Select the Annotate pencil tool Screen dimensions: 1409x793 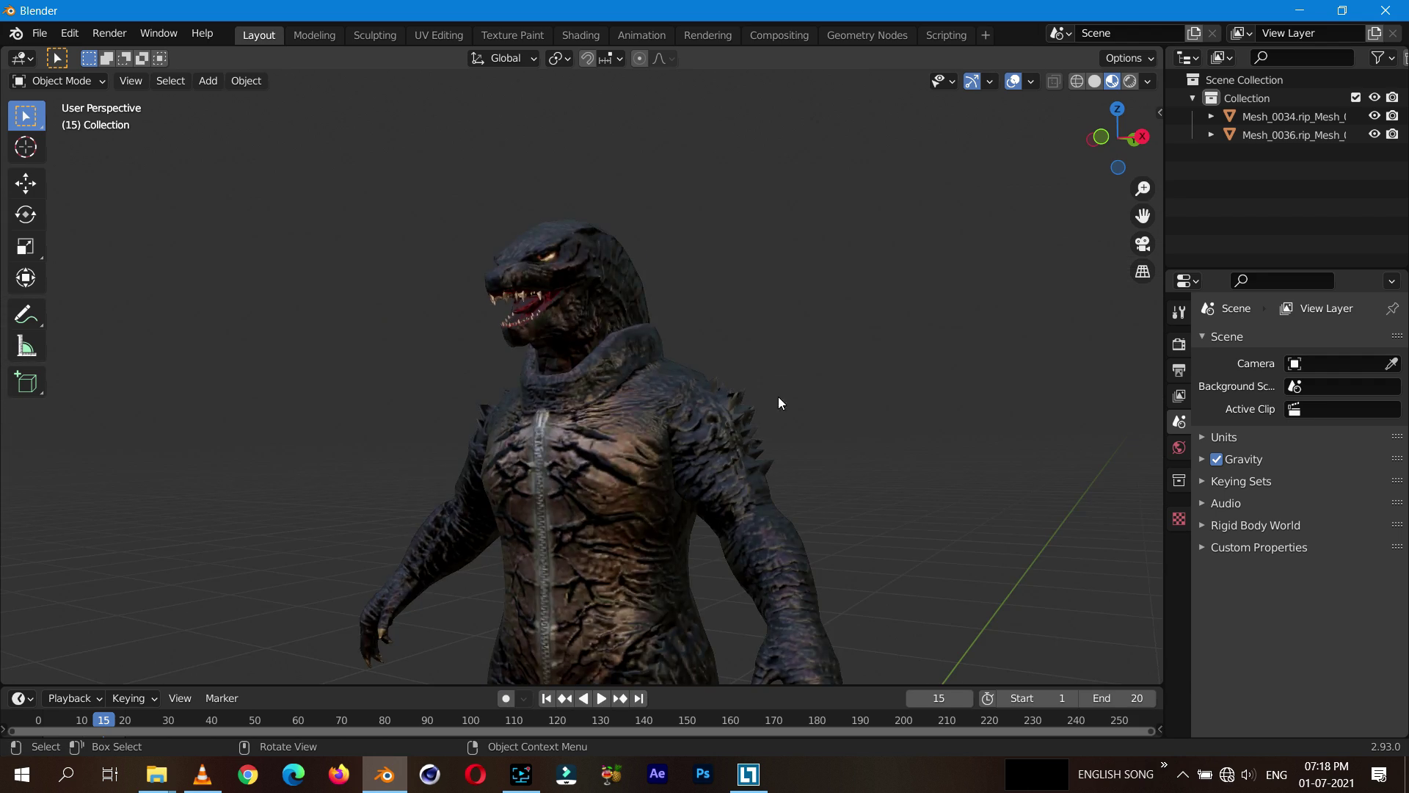26,315
